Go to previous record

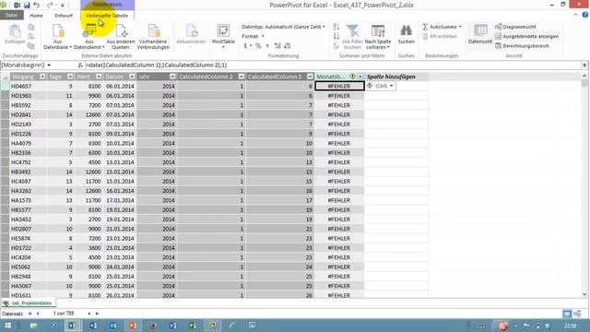(38, 314)
